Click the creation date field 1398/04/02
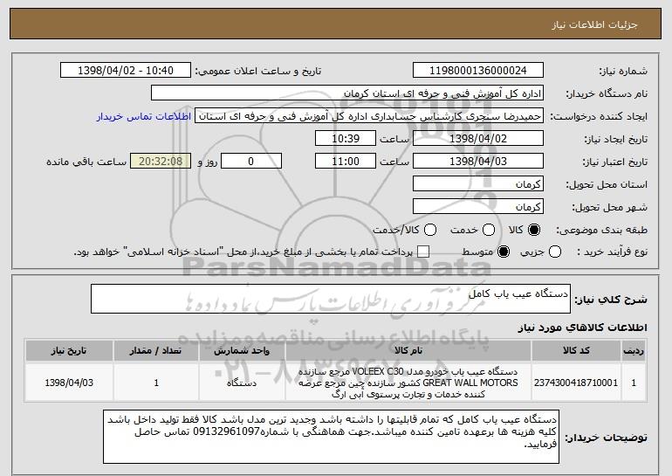Image resolution: width=672 pixels, height=476 pixels. coord(478,139)
